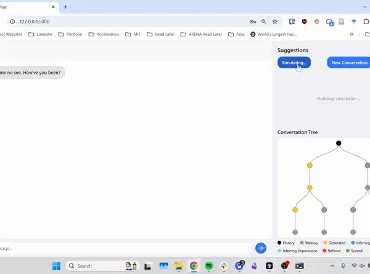Open the Task View taskbar icon

pos(148,266)
